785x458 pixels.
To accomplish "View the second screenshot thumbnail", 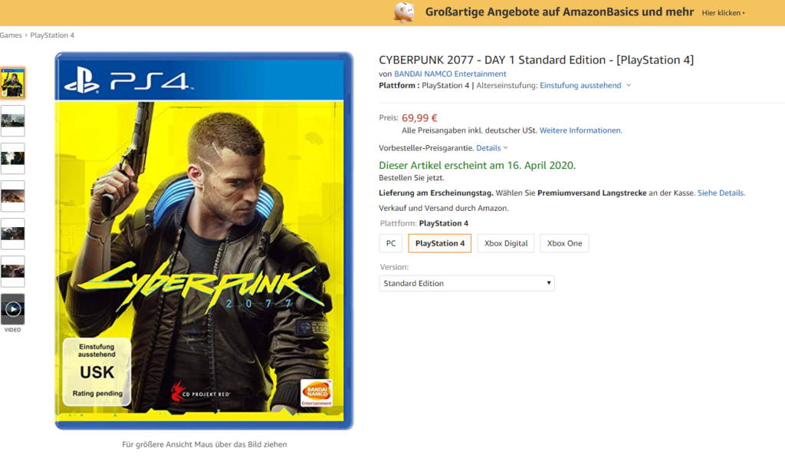I will pyautogui.click(x=12, y=120).
